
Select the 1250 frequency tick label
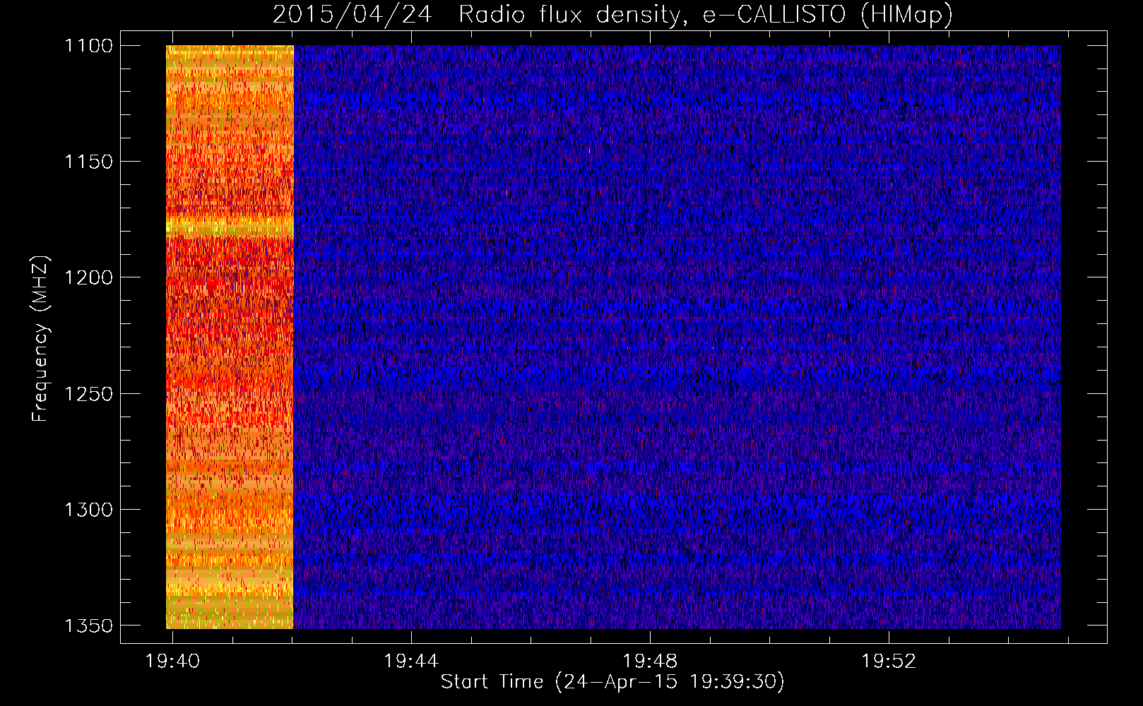click(x=89, y=393)
